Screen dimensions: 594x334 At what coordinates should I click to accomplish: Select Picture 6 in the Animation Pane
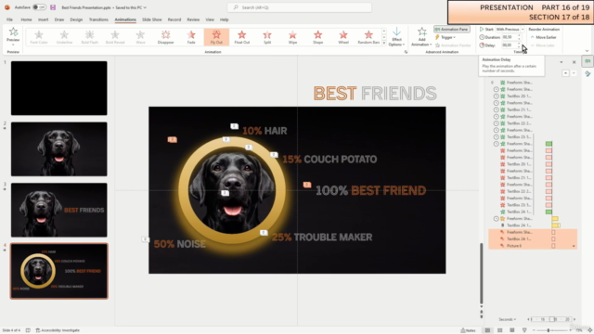click(x=533, y=246)
